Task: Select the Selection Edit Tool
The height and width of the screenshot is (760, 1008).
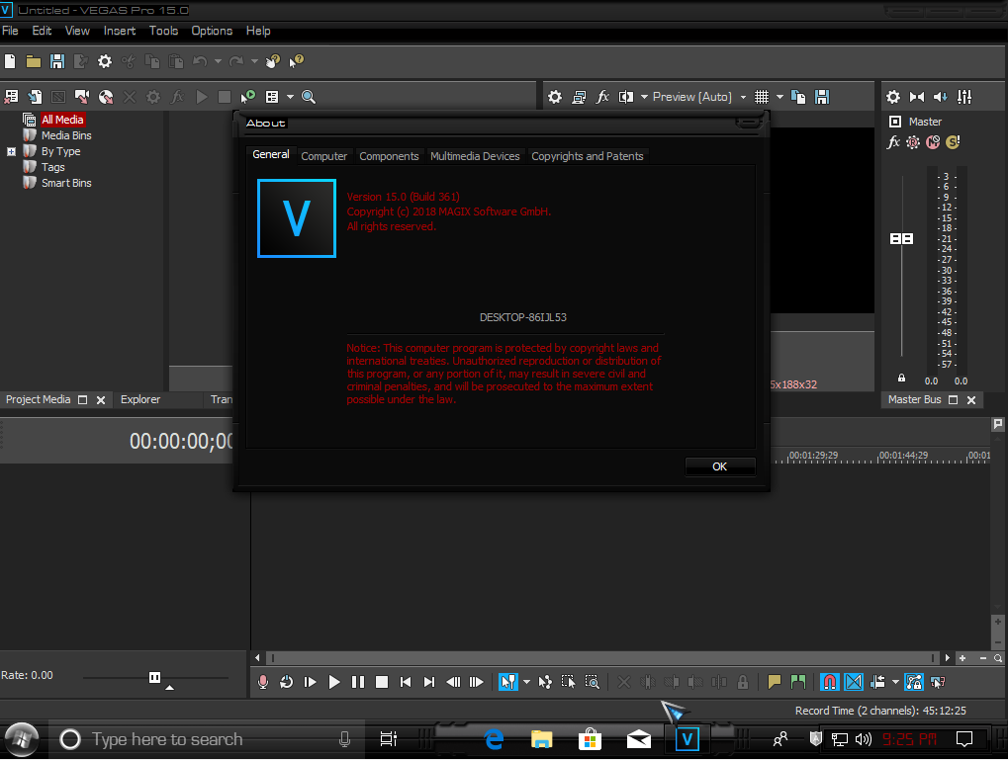Action: (568, 682)
